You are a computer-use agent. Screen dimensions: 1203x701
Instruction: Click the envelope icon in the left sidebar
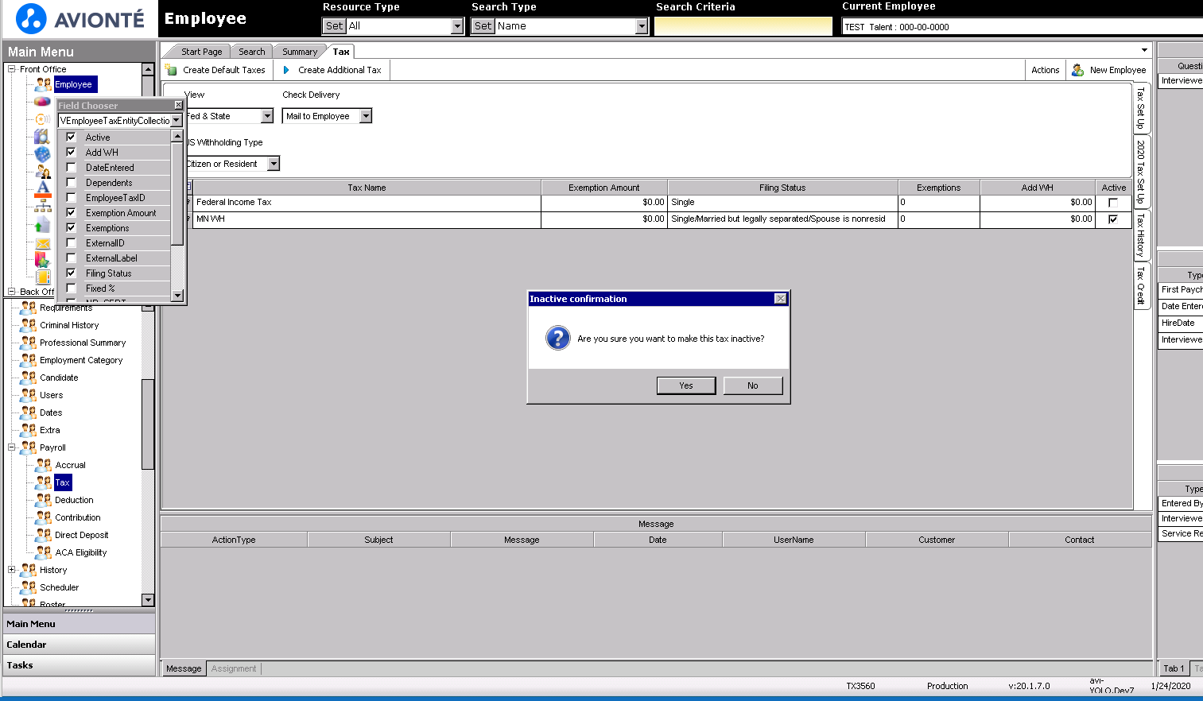point(42,243)
